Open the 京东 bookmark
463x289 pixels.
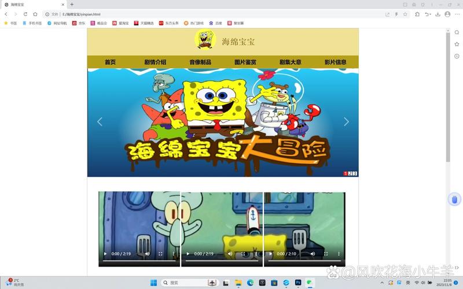pos(79,23)
